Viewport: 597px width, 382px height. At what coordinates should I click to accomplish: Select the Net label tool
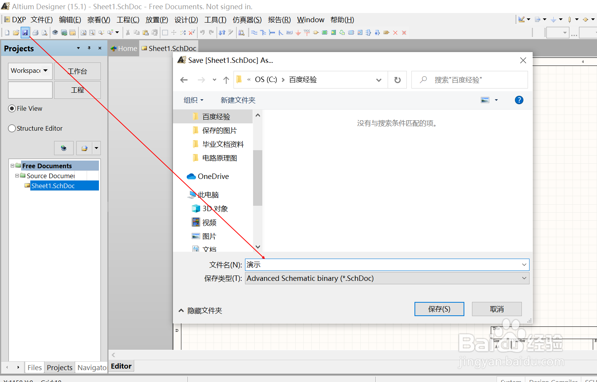[289, 33]
